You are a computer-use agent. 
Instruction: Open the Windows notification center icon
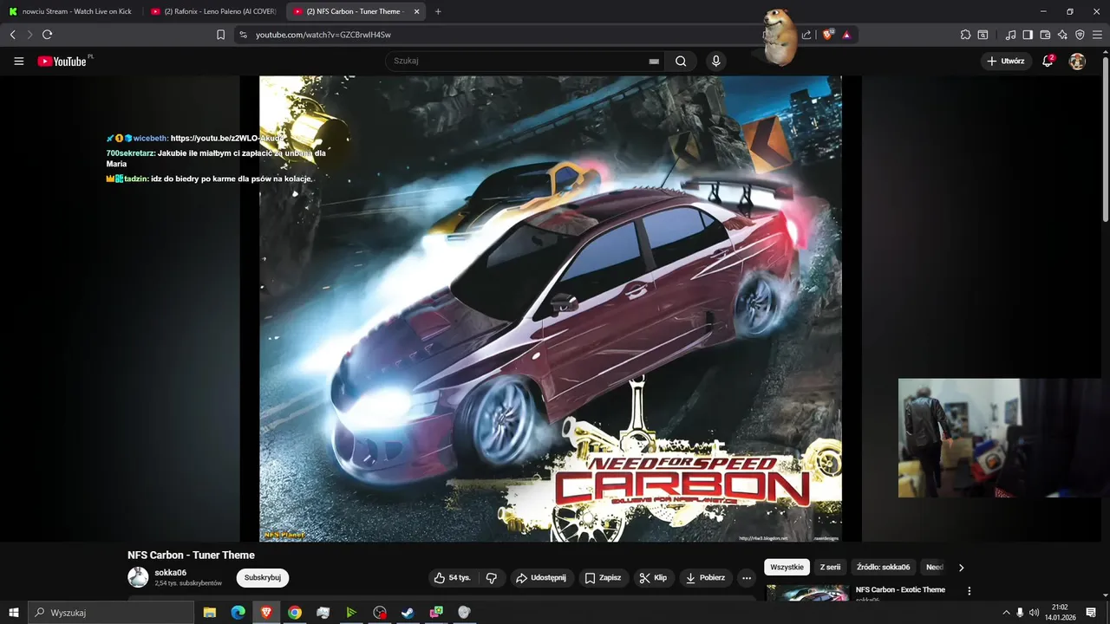(1091, 613)
